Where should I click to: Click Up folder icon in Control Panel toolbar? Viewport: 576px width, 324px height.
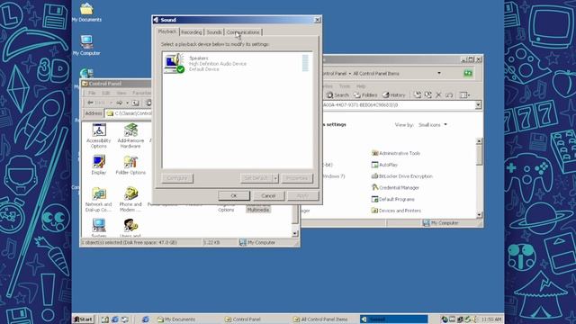point(136,103)
